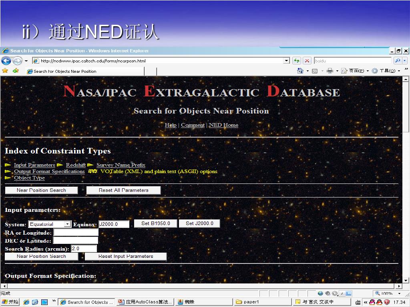410x307 pixels.
Task: Click the Reset Input Parameters button
Action: coord(126,256)
